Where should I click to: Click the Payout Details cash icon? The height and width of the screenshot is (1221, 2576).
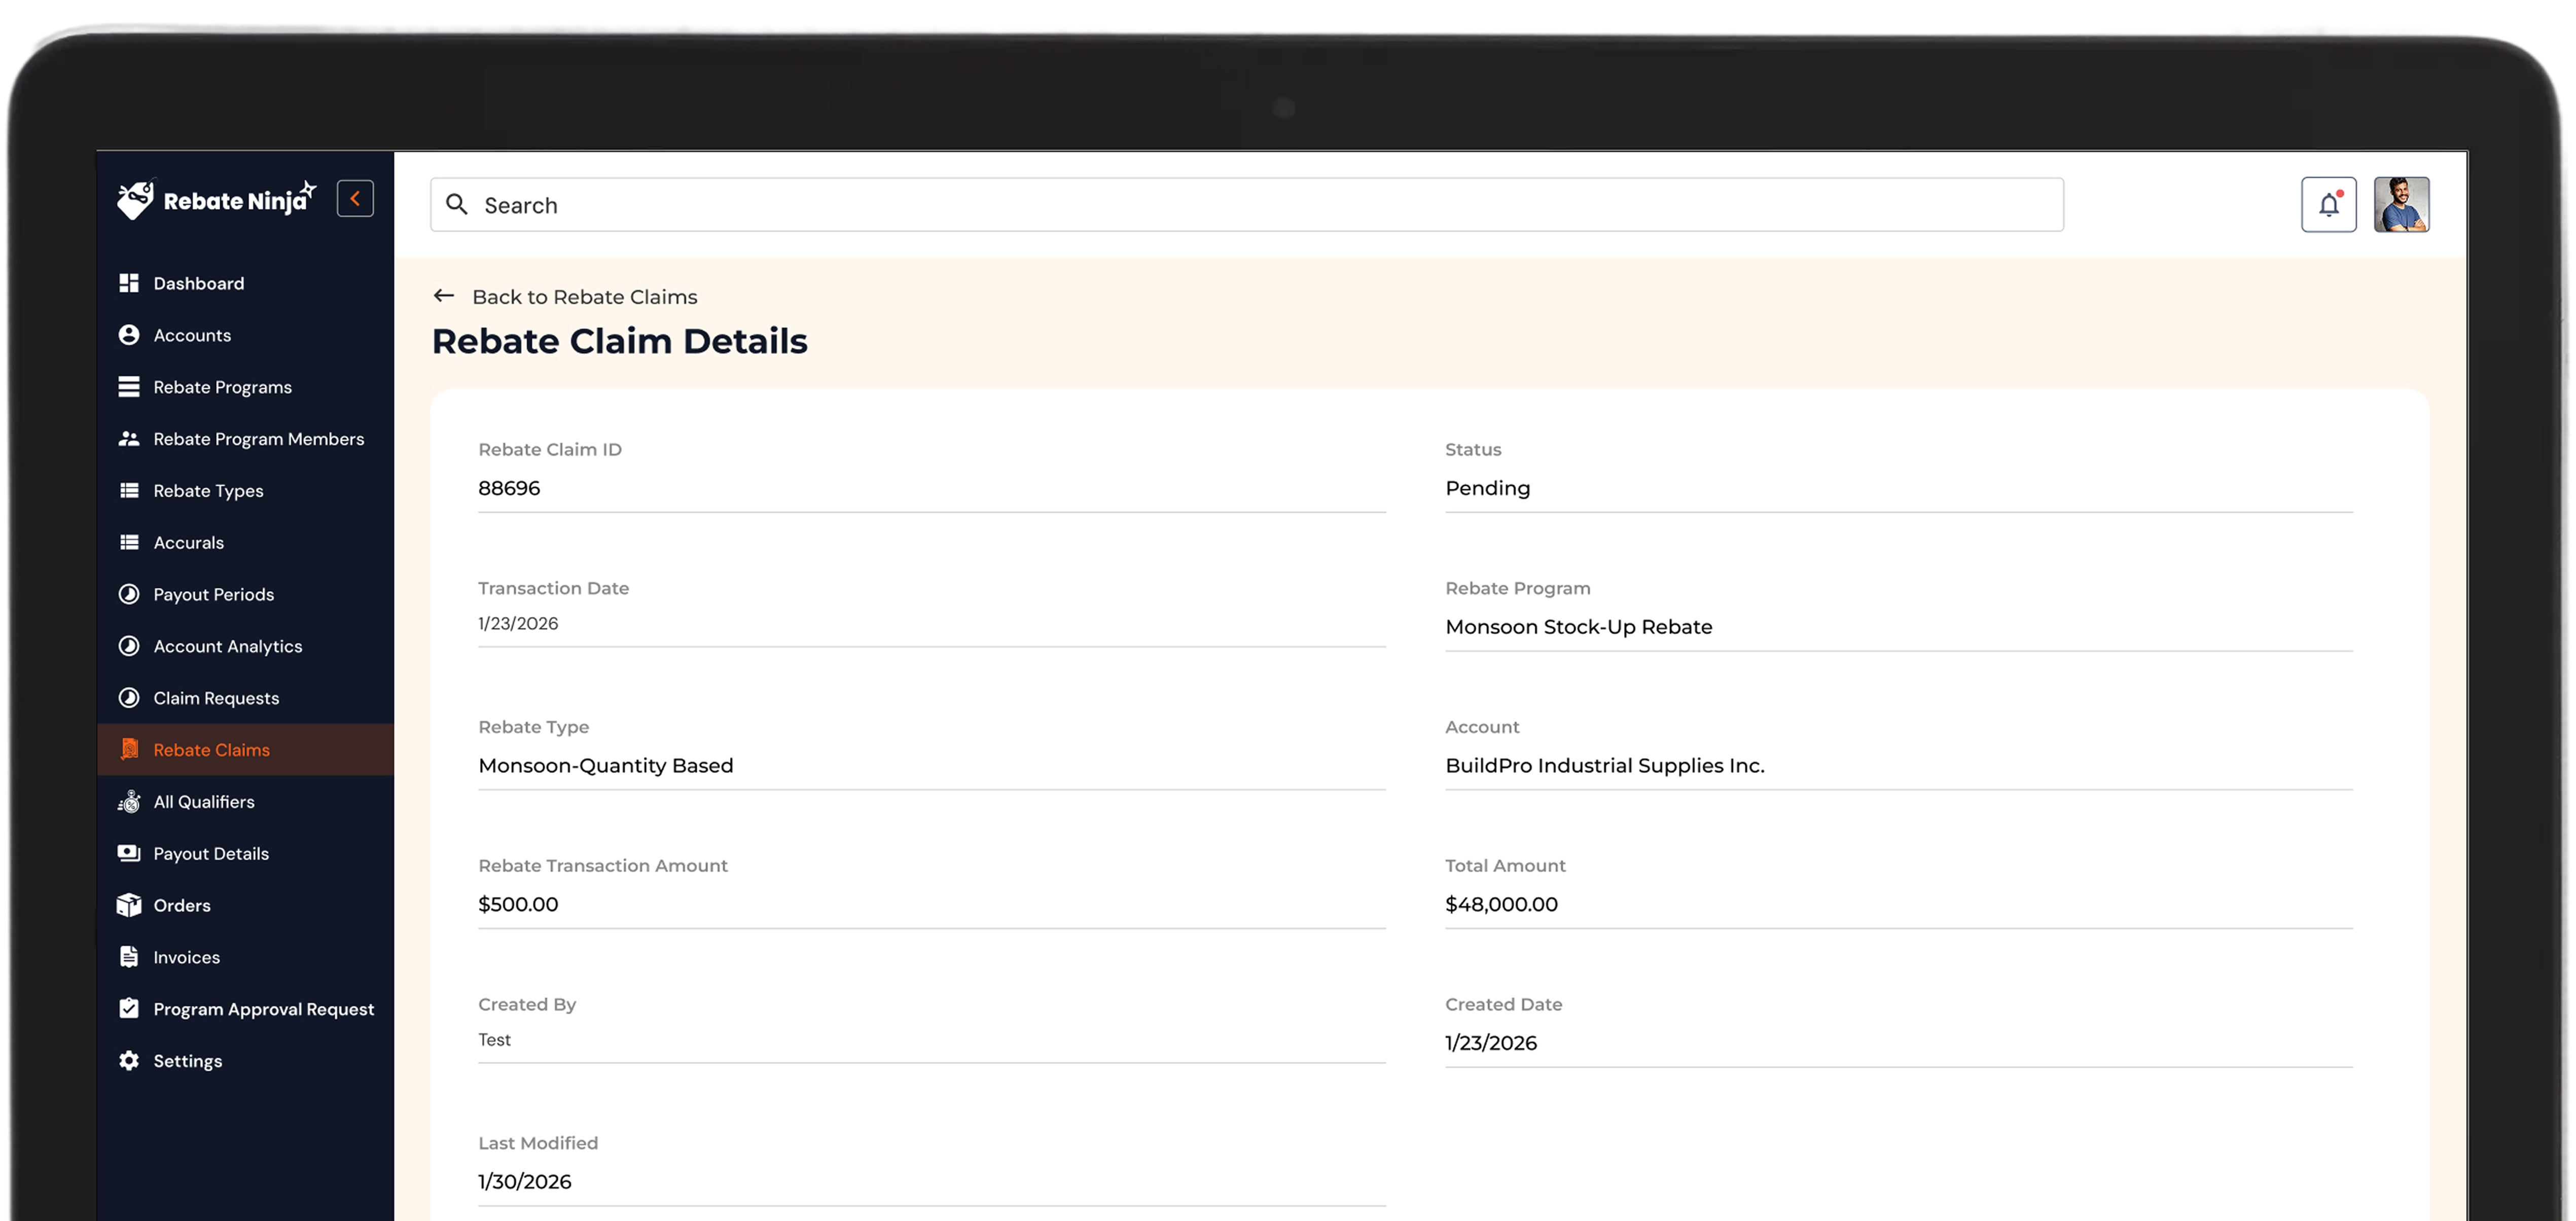pos(129,853)
